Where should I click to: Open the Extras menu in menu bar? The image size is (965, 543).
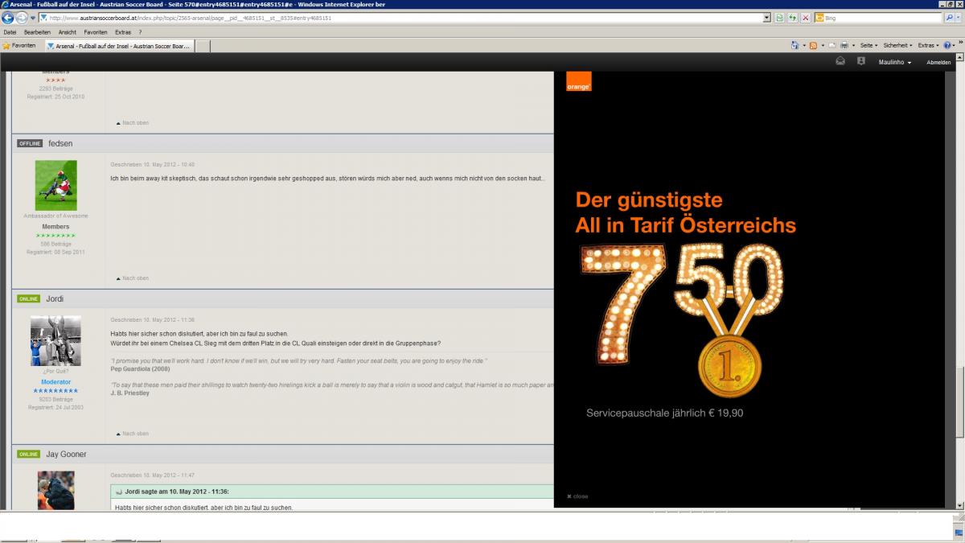pos(123,32)
